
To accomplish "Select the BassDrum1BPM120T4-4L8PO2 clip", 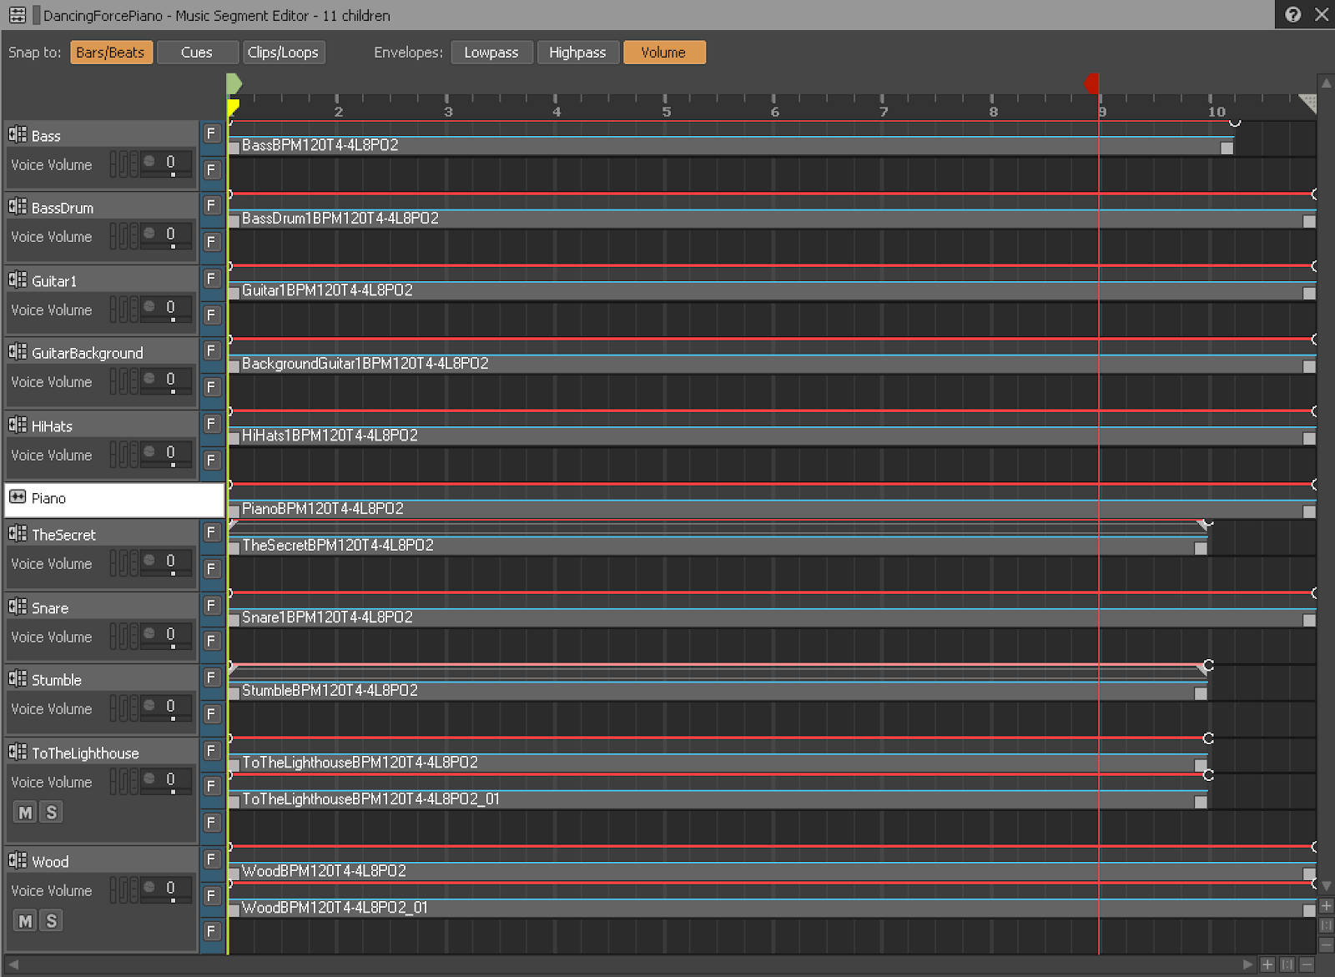I will pyautogui.click(x=772, y=219).
